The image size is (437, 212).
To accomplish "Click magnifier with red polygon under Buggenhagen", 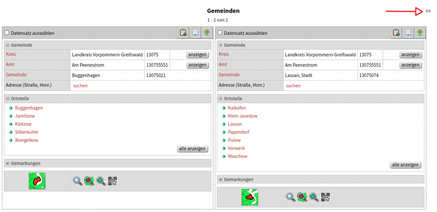I will [x=89, y=181].
